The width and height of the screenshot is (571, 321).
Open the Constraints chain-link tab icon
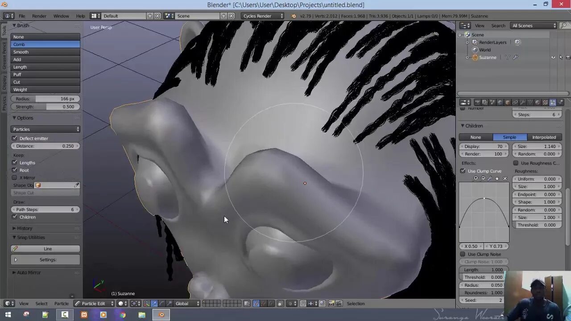click(515, 103)
